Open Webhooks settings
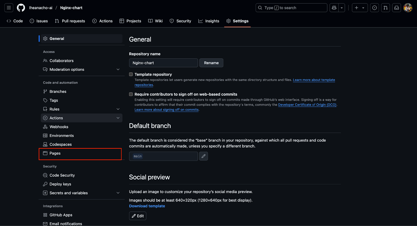 click(82, 127)
